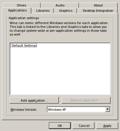Select Default Settings in the list
This screenshot has height=131, width=120.
pyautogui.click(x=23, y=46)
